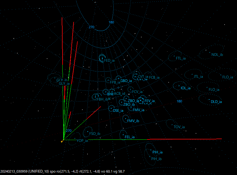Click the FED_ia radiant label
The height and width of the screenshot is (175, 237).
coord(109,60)
